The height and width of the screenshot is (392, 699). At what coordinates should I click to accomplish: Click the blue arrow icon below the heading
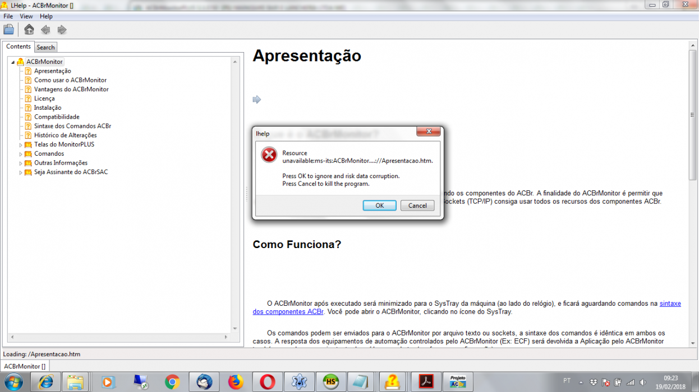[257, 100]
